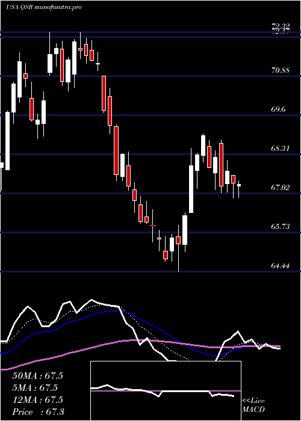Click the Price : 67.3 readout

coord(38,412)
